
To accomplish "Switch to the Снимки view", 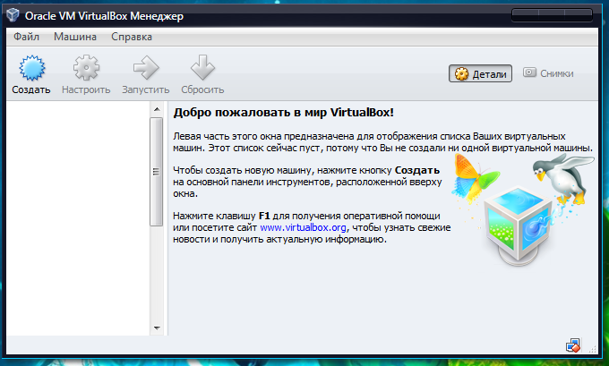I will (x=548, y=73).
